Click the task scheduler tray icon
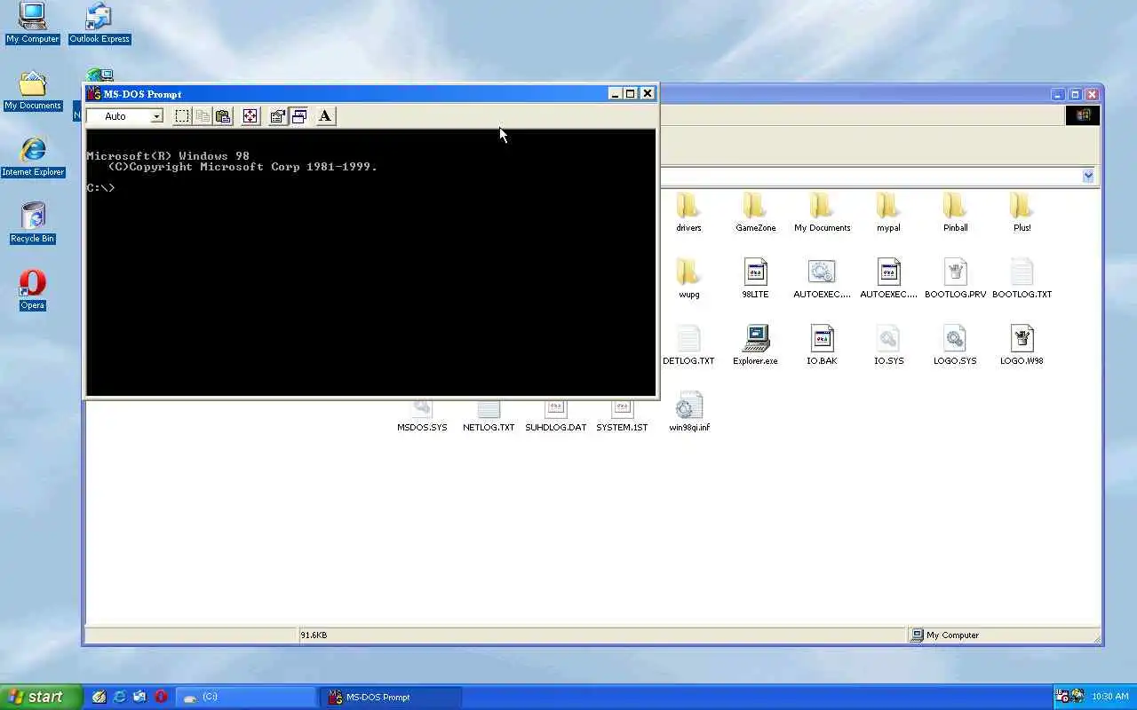Screen dimensions: 1137x710 (x=1062, y=697)
